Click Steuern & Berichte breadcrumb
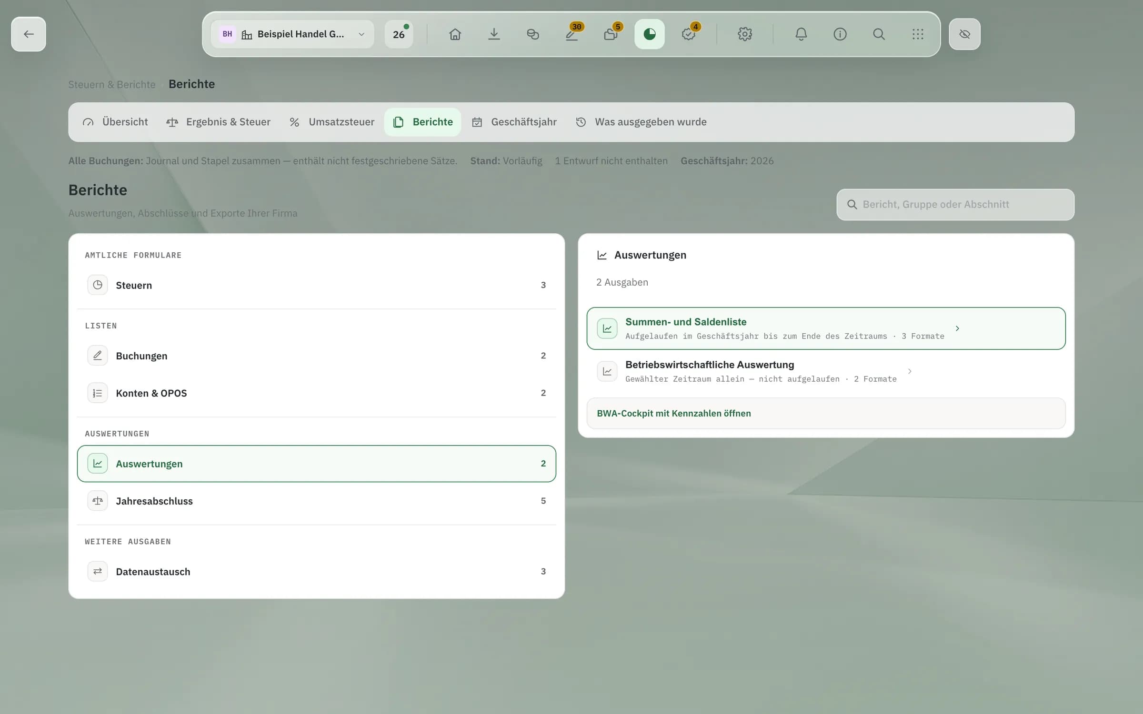This screenshot has height=714, width=1143. [112, 85]
